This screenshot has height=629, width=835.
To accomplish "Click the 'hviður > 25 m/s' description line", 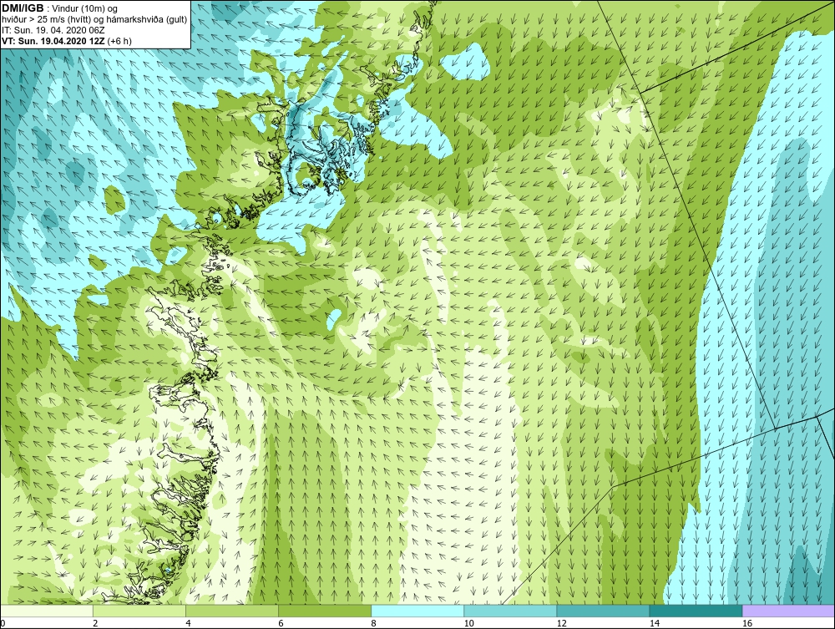I will click(x=95, y=20).
